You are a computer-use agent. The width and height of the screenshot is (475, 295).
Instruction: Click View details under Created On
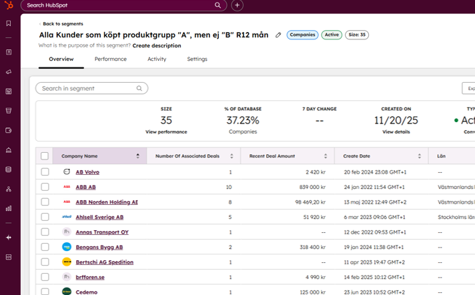coord(396,131)
